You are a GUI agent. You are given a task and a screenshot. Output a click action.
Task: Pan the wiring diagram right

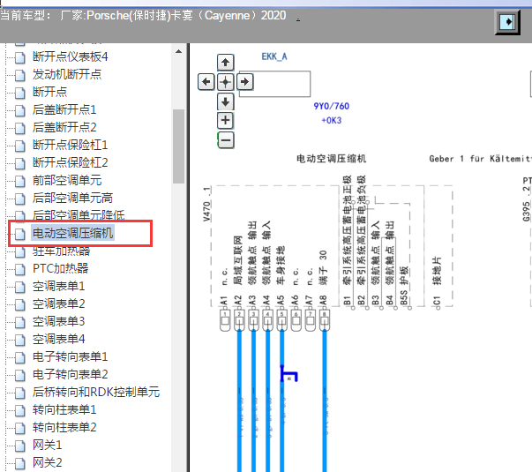coord(245,82)
